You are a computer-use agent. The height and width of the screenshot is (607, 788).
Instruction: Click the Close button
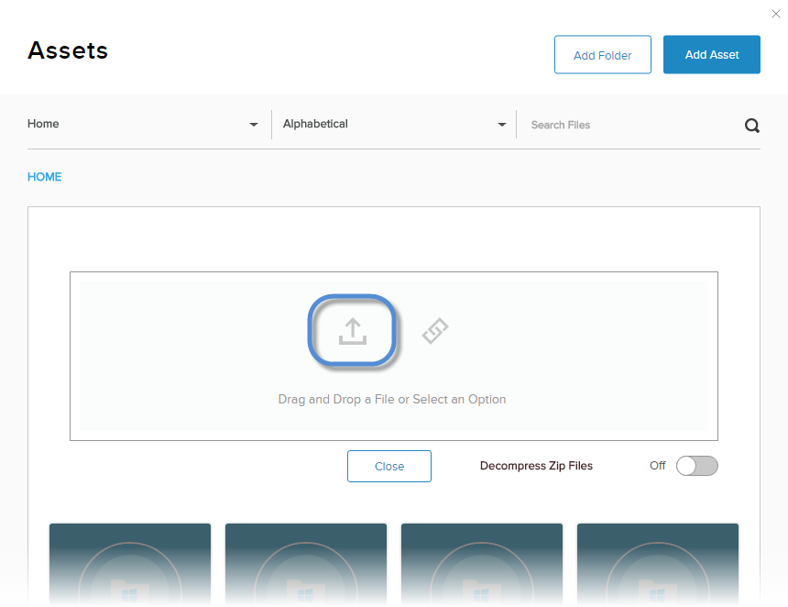[x=389, y=466]
